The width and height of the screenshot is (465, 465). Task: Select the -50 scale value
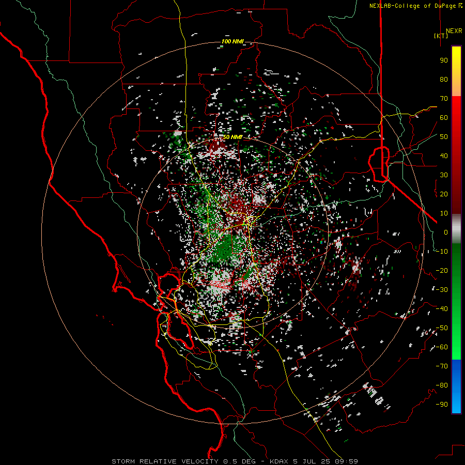(442, 328)
